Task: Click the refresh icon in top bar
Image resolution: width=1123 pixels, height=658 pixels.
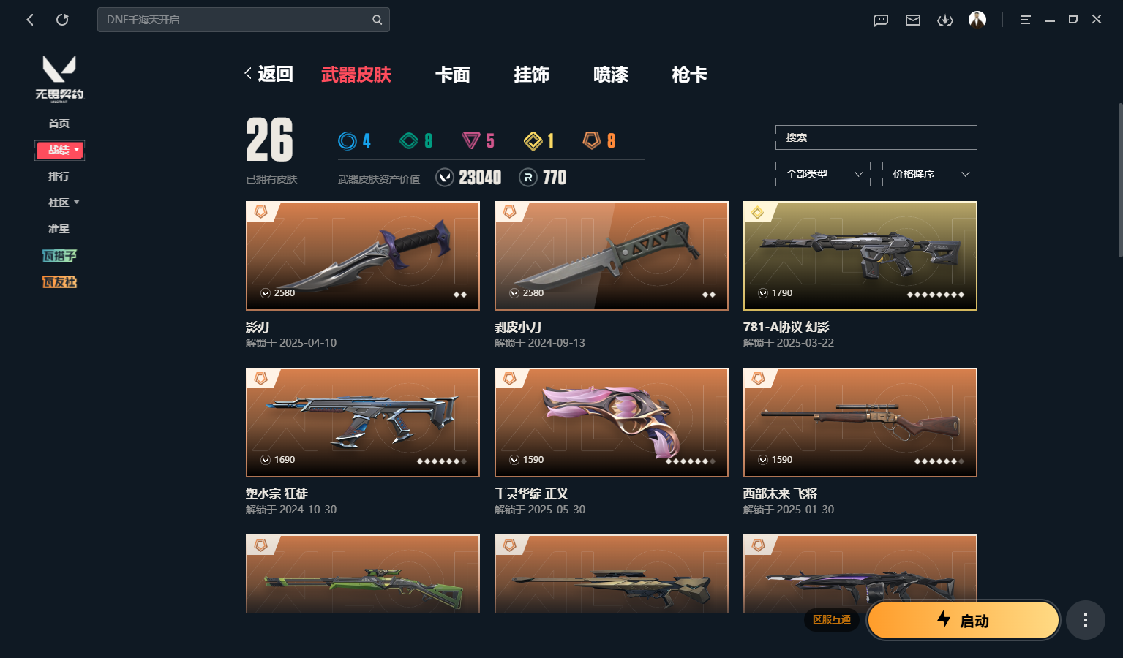Action: tap(62, 20)
